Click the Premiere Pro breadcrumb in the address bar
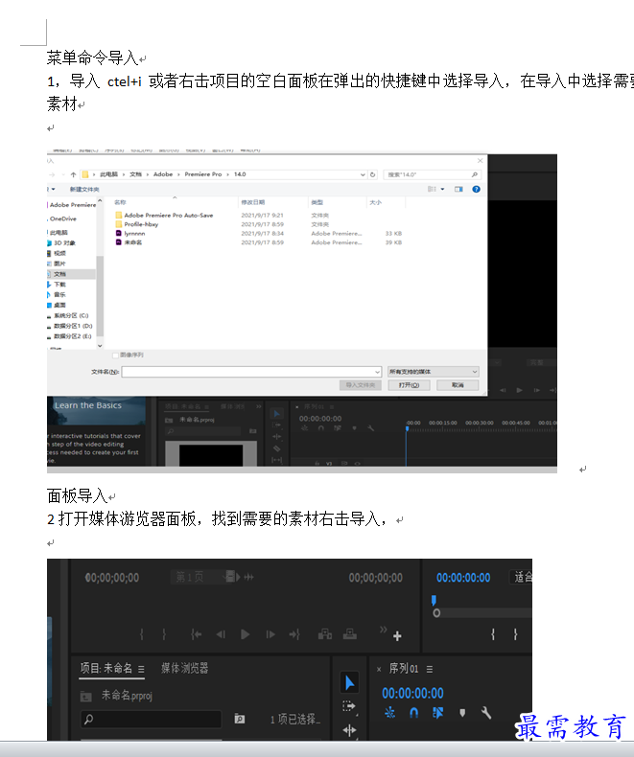Image resolution: width=634 pixels, height=757 pixels. pyautogui.click(x=203, y=174)
